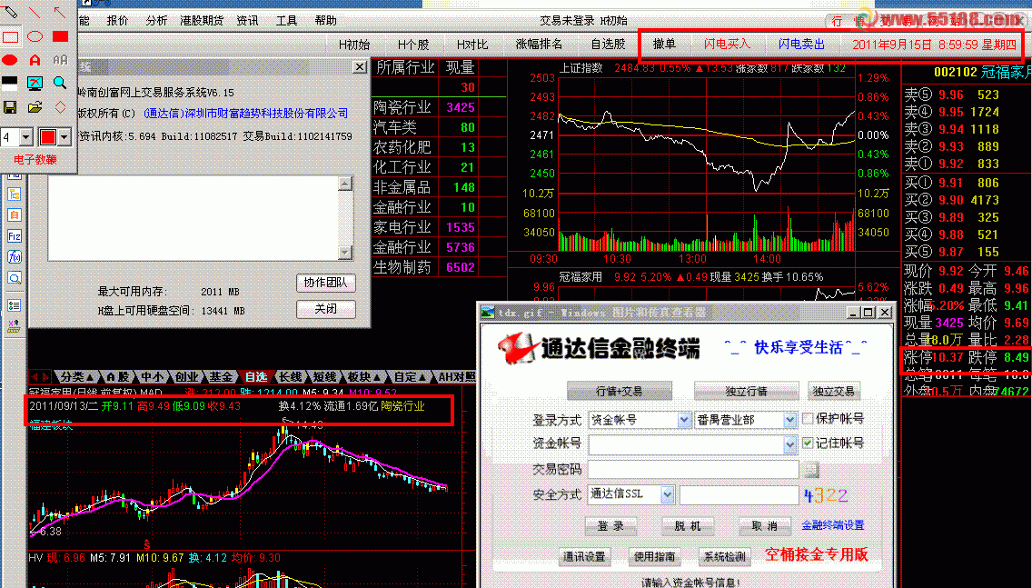This screenshot has height=588, width=1032.
Task: Switch to the 自选 tab below chart
Action: pos(256,377)
